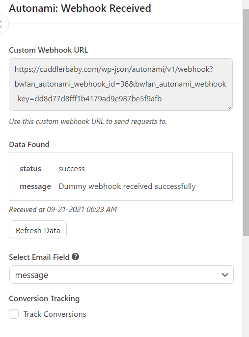Click the status key in Data Found

[x=30, y=169]
